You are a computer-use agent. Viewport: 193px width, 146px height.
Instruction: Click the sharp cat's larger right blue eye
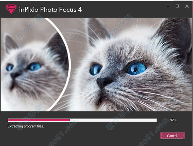point(136,68)
